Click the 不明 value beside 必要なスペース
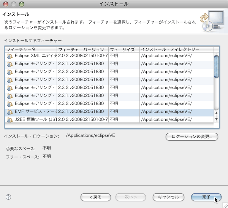 click(47, 148)
